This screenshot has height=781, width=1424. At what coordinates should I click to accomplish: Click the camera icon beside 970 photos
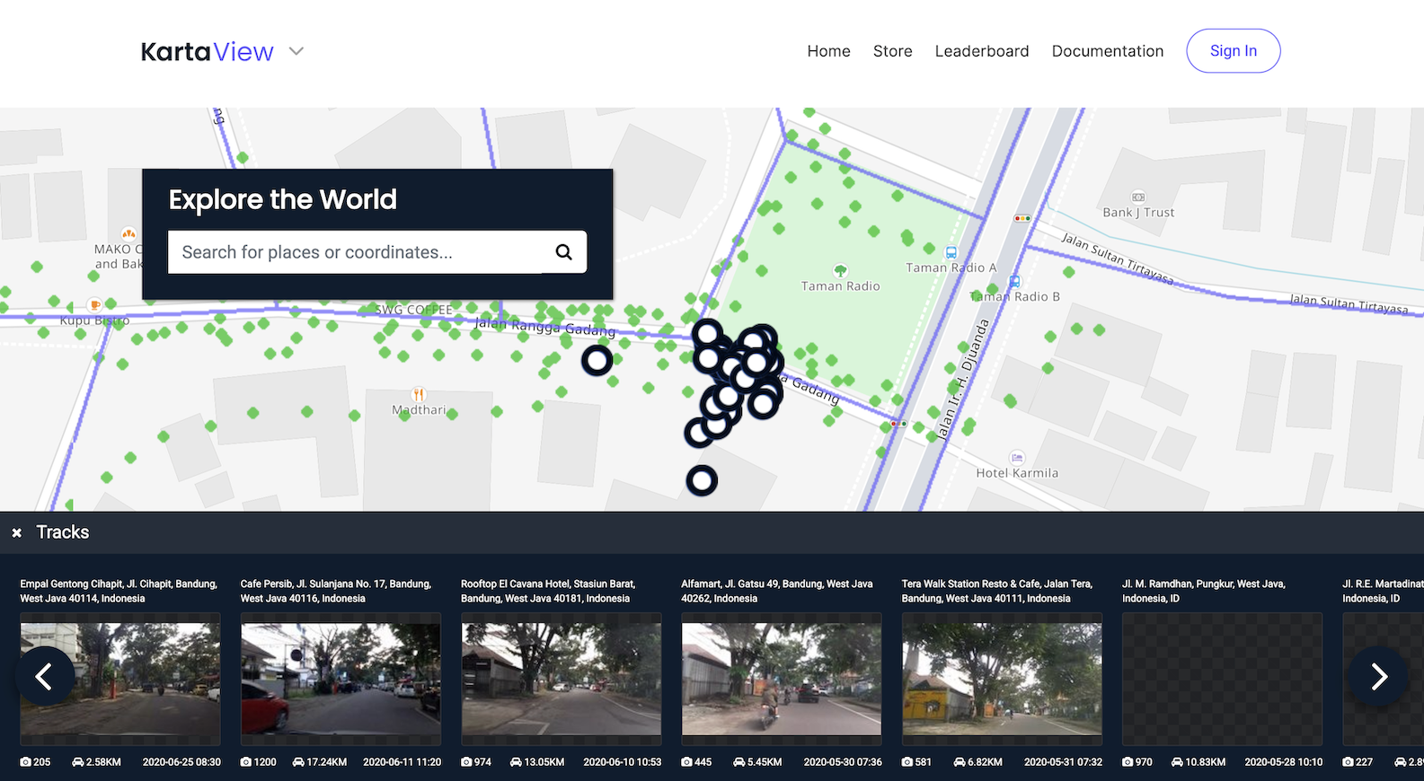(1127, 762)
